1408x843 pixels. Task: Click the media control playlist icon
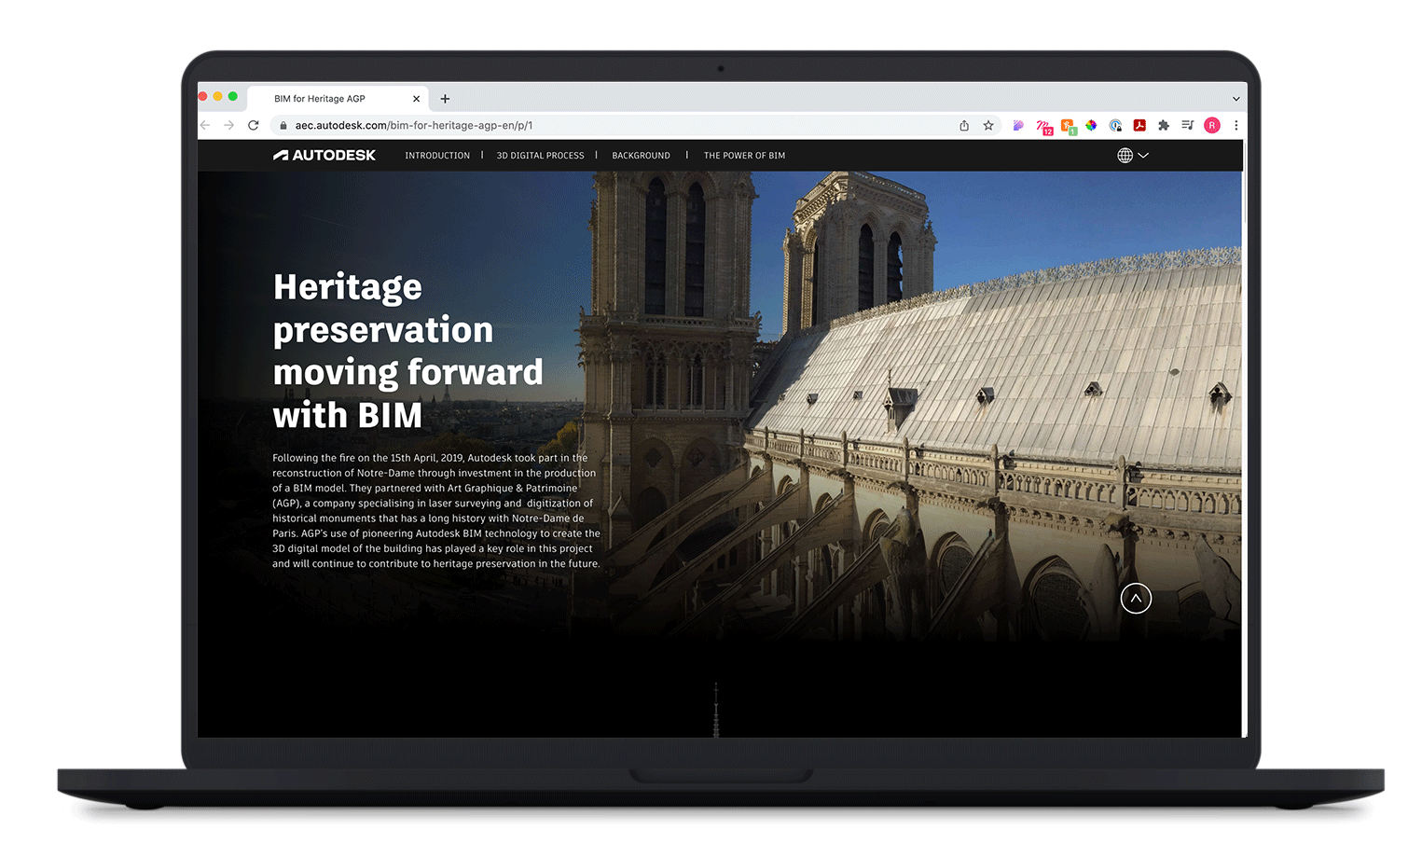(1187, 126)
